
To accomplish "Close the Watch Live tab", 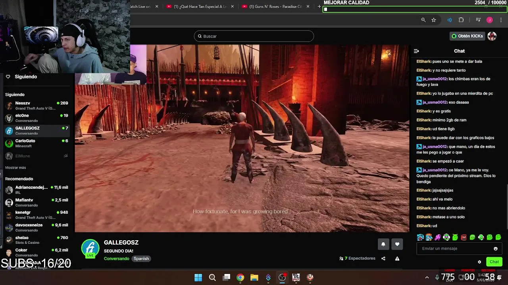I will click(x=157, y=6).
